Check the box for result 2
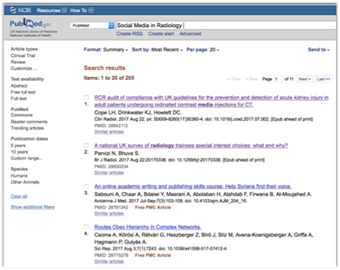340x270 pixels. [86, 145]
